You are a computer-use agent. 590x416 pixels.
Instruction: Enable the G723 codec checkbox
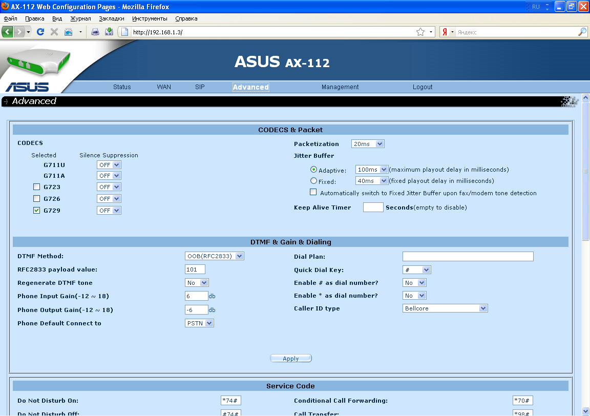pos(36,186)
